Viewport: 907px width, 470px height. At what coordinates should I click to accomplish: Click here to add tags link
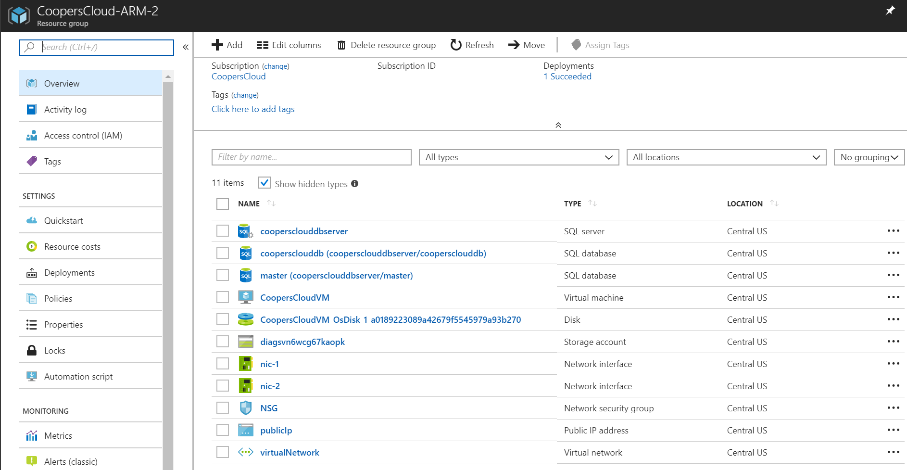(253, 109)
